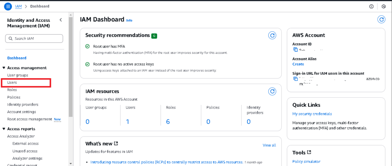Click the Users count 1

(127, 122)
